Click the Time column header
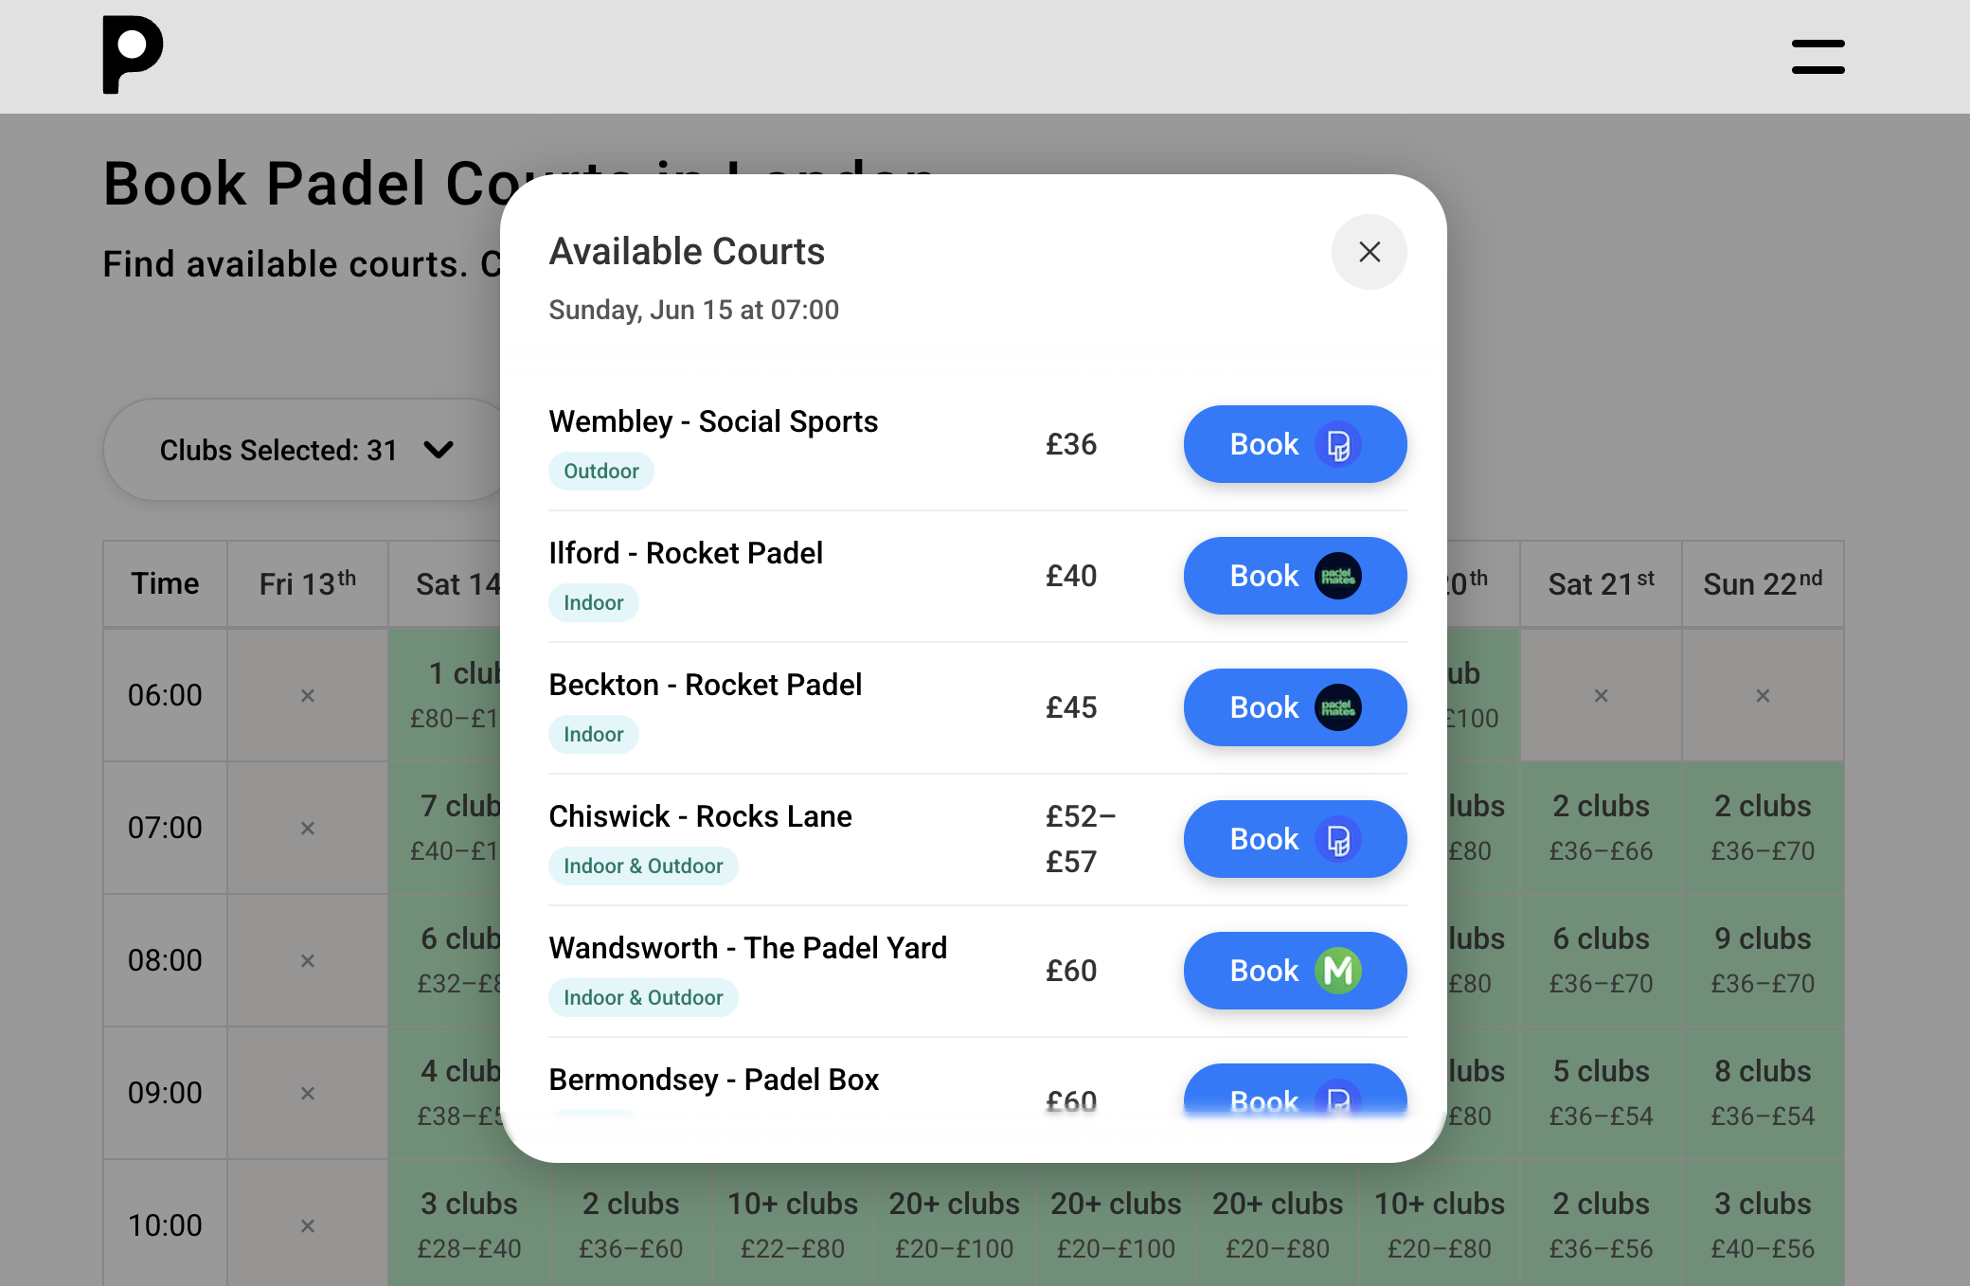 point(165,583)
